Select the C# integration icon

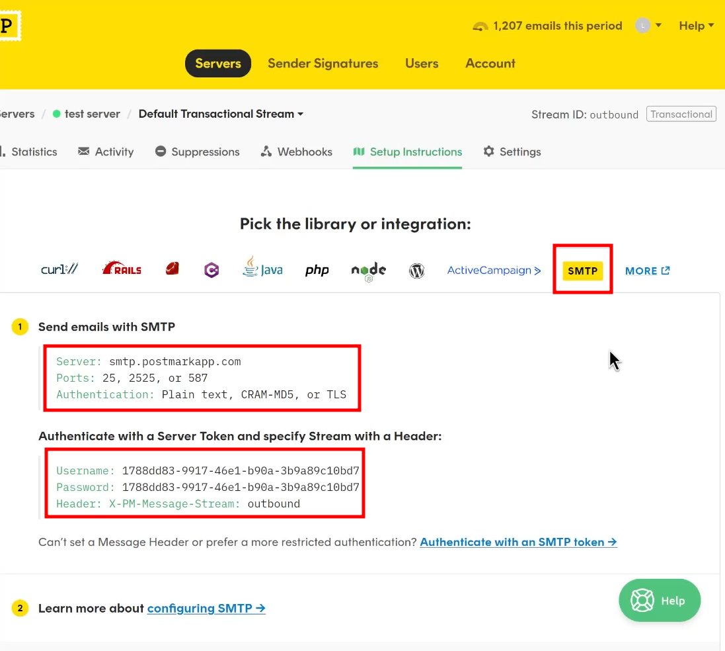coord(211,270)
